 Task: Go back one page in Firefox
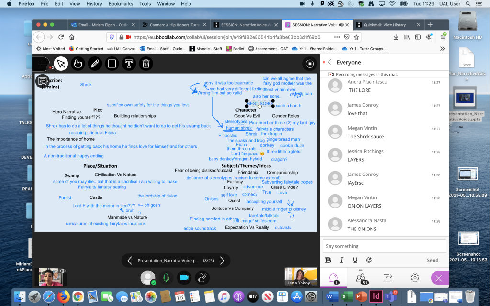coord(39,37)
